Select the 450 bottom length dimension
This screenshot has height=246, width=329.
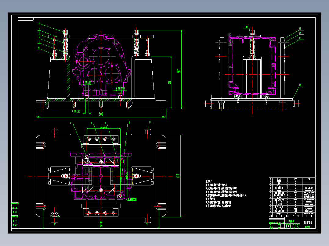click(x=101, y=226)
